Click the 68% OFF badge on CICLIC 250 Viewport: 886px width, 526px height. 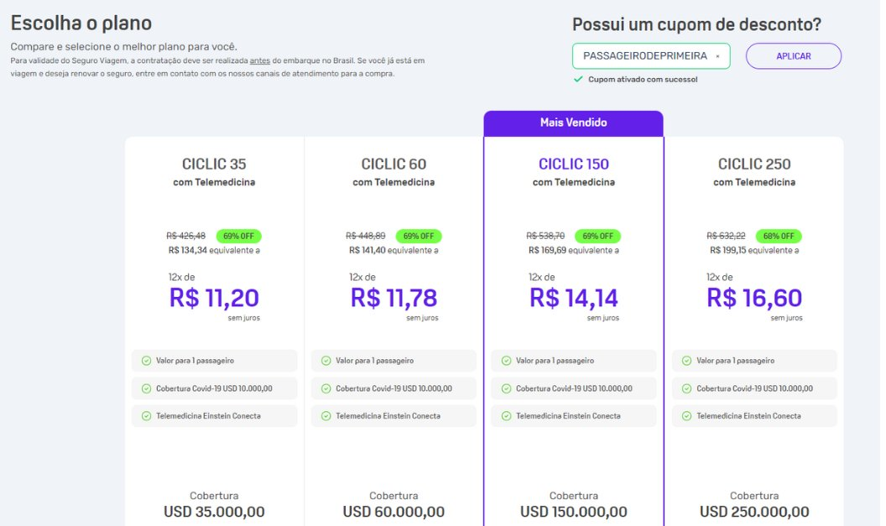pos(779,236)
